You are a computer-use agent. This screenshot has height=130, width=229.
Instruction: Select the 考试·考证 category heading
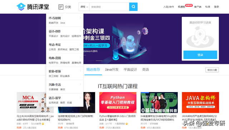55,45
